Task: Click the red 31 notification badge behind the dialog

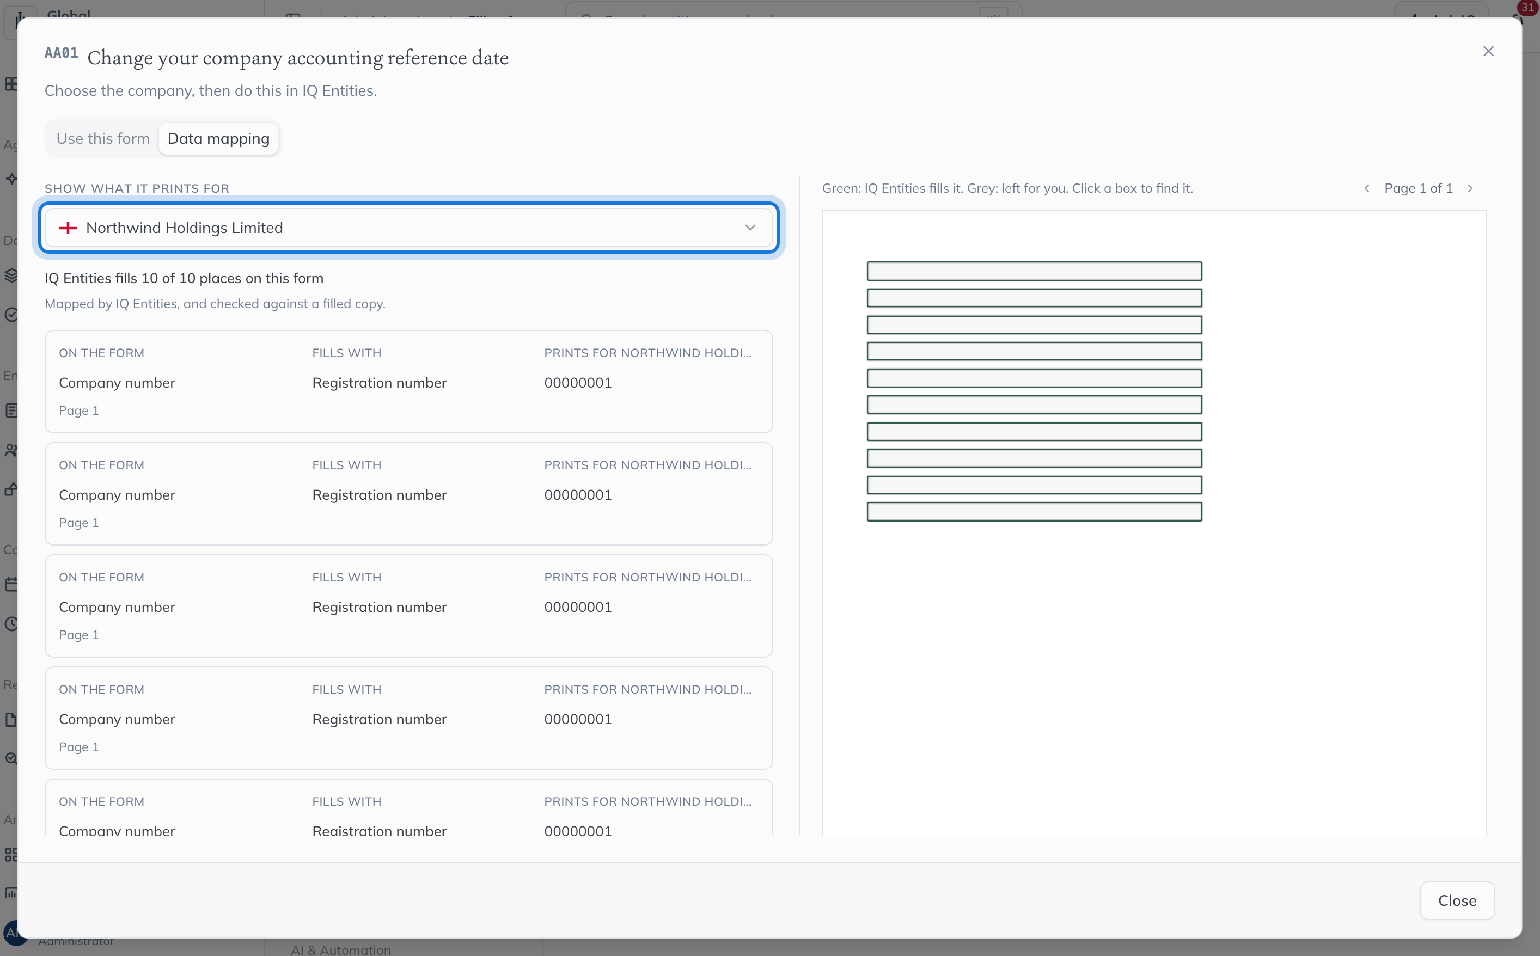Action: pyautogui.click(x=1529, y=7)
